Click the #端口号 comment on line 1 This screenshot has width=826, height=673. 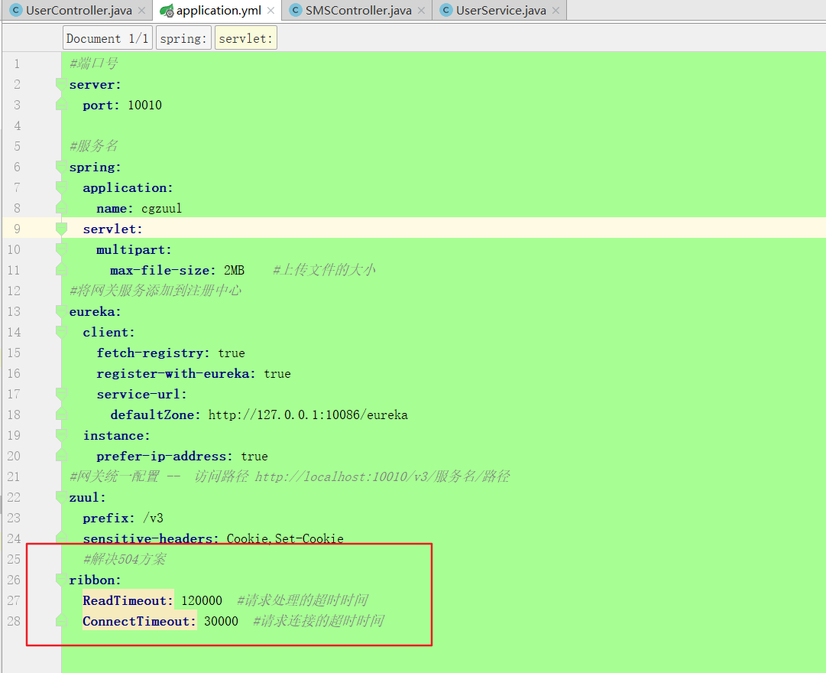tap(94, 63)
